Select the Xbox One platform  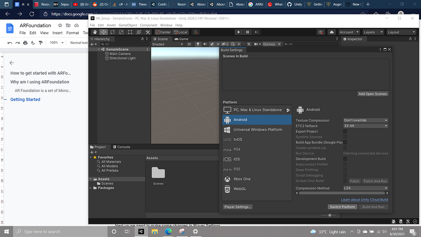pyautogui.click(x=257, y=179)
